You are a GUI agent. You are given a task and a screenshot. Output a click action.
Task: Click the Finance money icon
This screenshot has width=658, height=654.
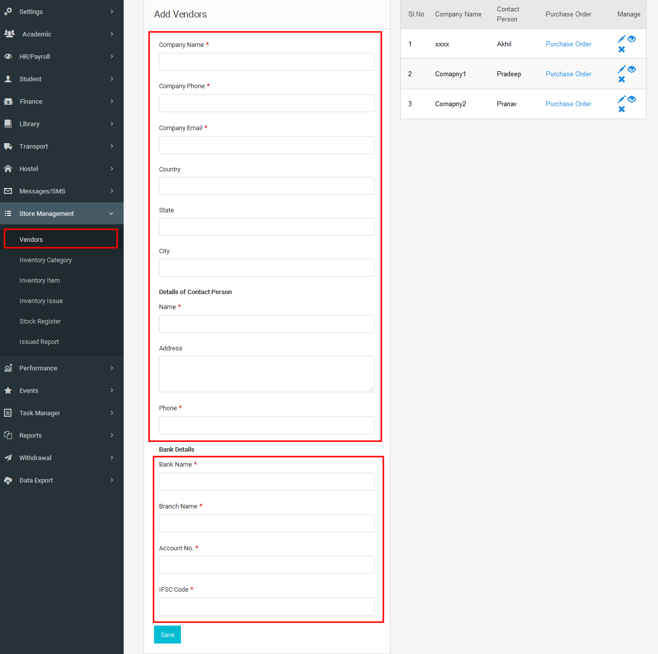point(8,101)
